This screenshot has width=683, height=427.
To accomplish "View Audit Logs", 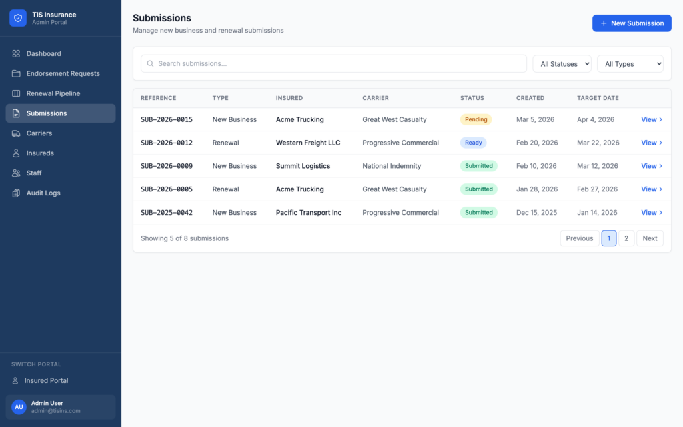I will click(x=61, y=193).
